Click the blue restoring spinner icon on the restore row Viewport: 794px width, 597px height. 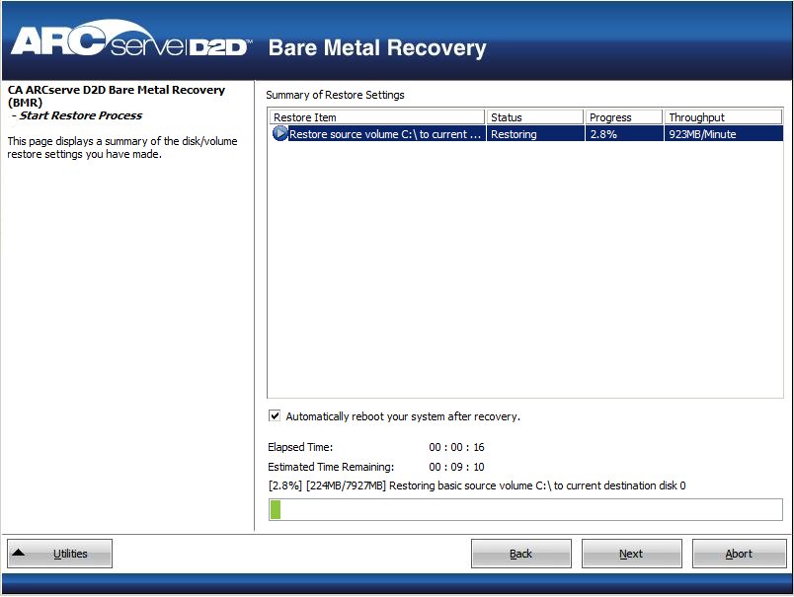coord(279,134)
